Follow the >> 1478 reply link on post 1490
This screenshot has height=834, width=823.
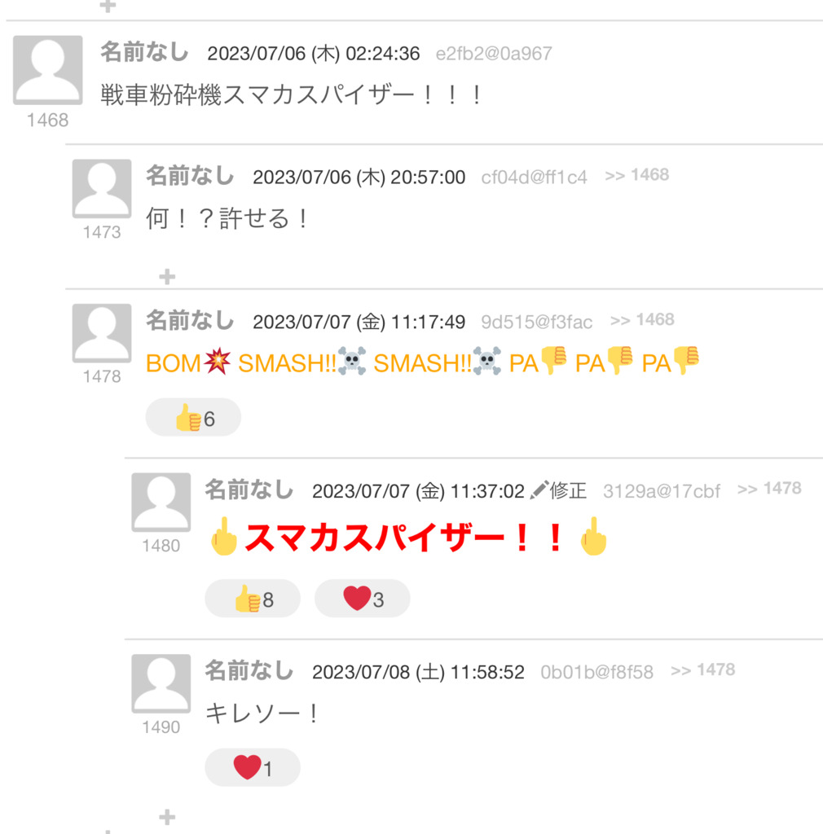(x=702, y=669)
